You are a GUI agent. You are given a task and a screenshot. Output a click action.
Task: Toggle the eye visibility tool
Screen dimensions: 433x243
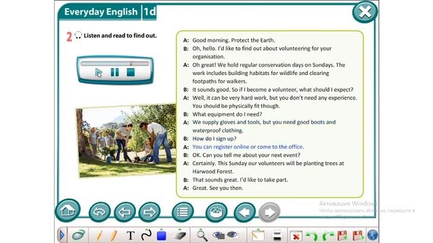[x=232, y=235]
